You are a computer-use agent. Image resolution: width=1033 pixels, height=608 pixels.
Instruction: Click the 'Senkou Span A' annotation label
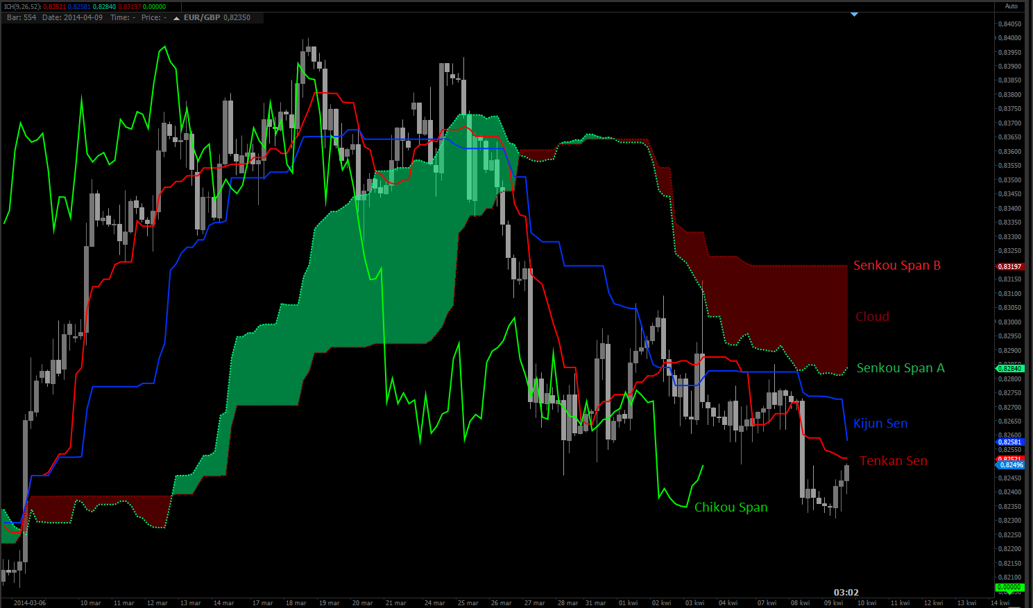(x=900, y=368)
